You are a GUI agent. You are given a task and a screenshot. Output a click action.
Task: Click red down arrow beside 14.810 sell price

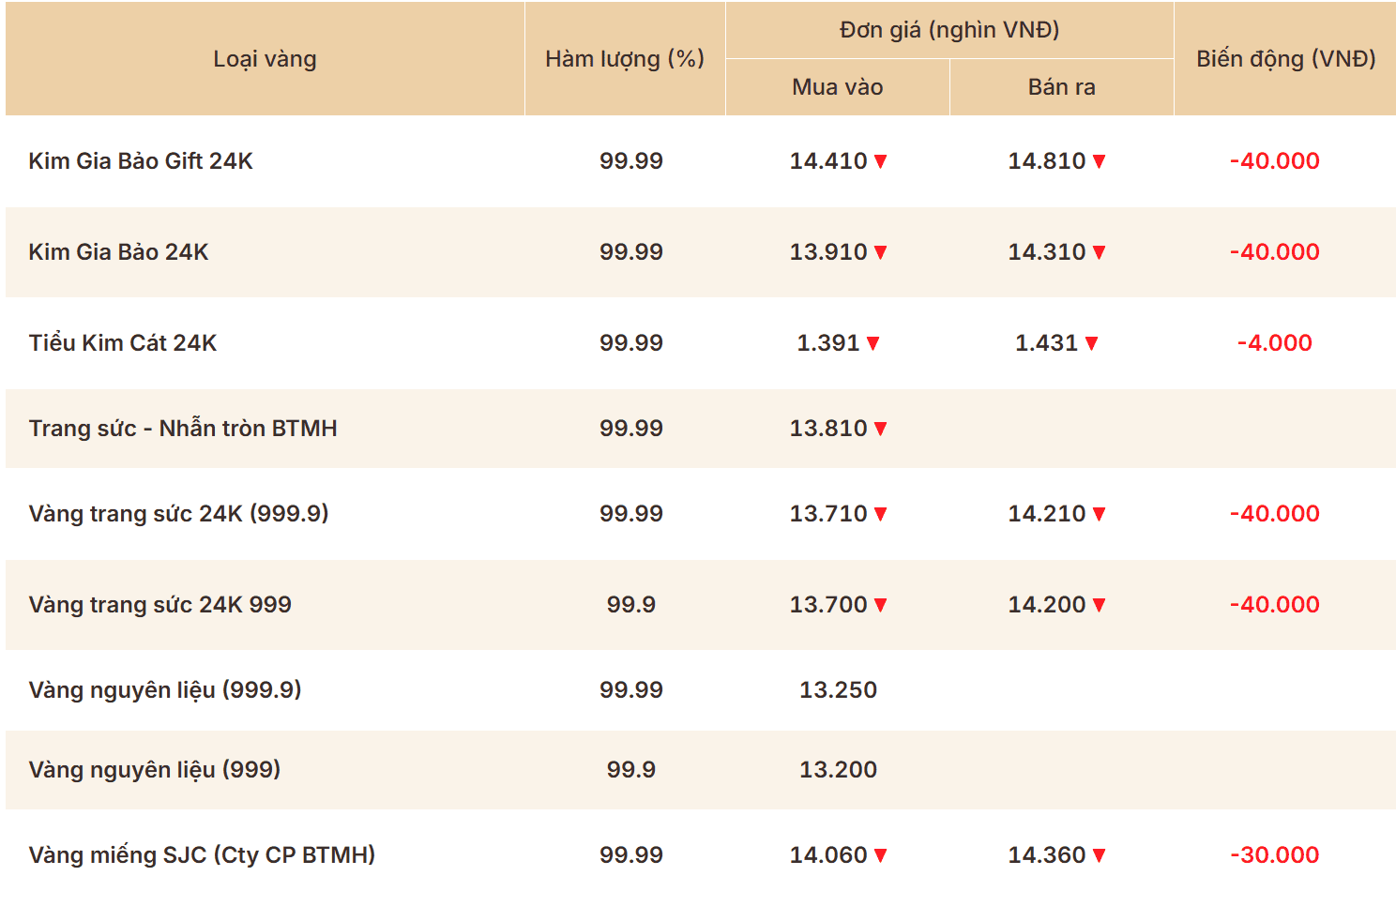1099,161
